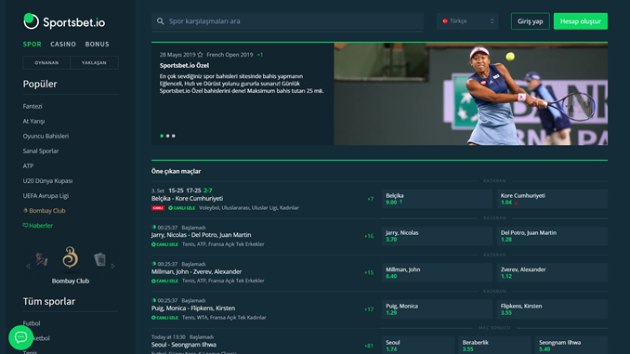Viewport: 630px width, 354px height.
Task: Open At Yarışı category
Action: click(x=33, y=121)
